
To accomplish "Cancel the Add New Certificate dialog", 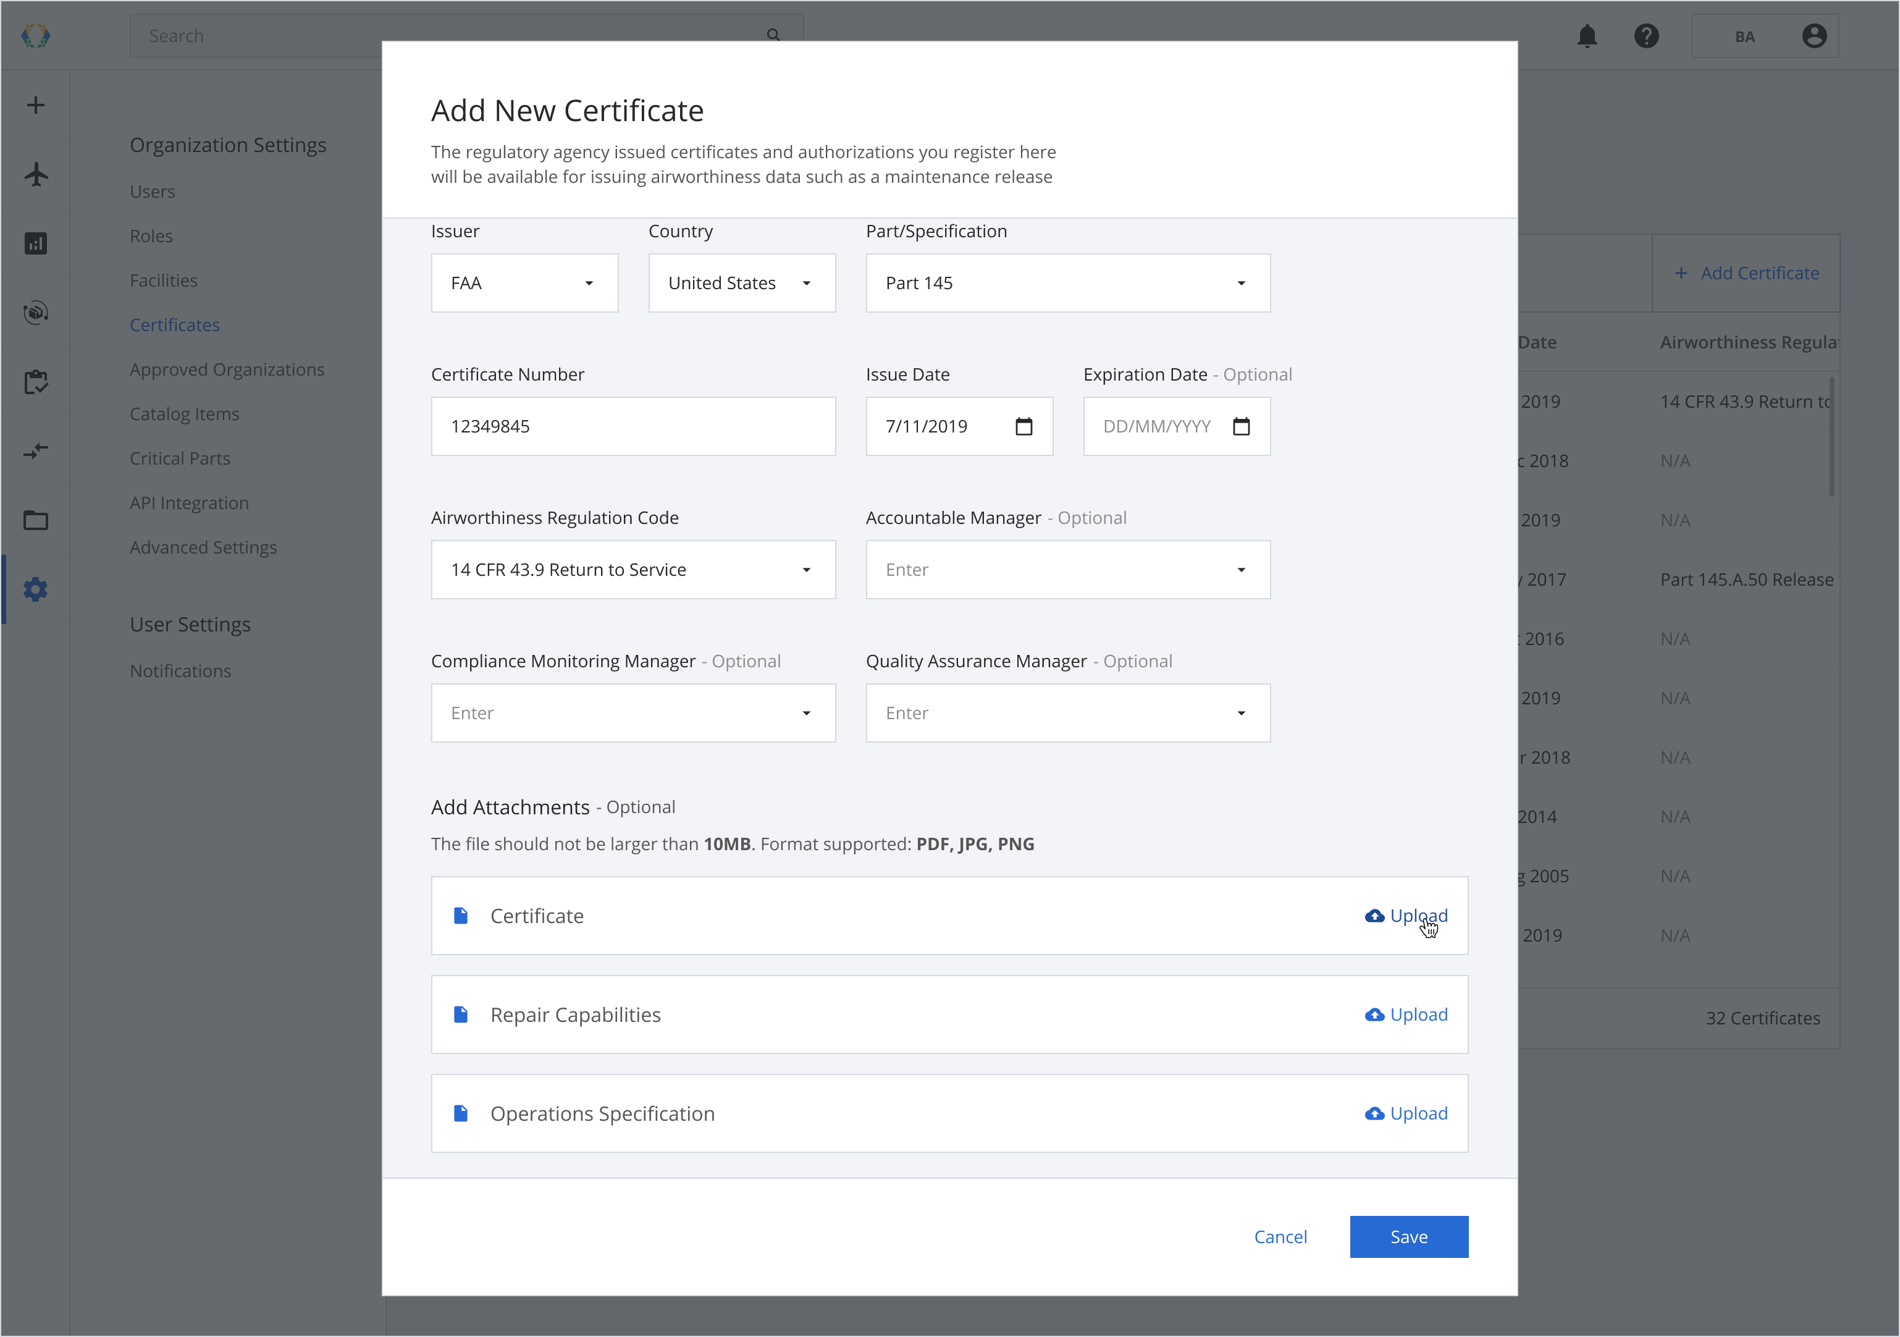I will pos(1280,1237).
